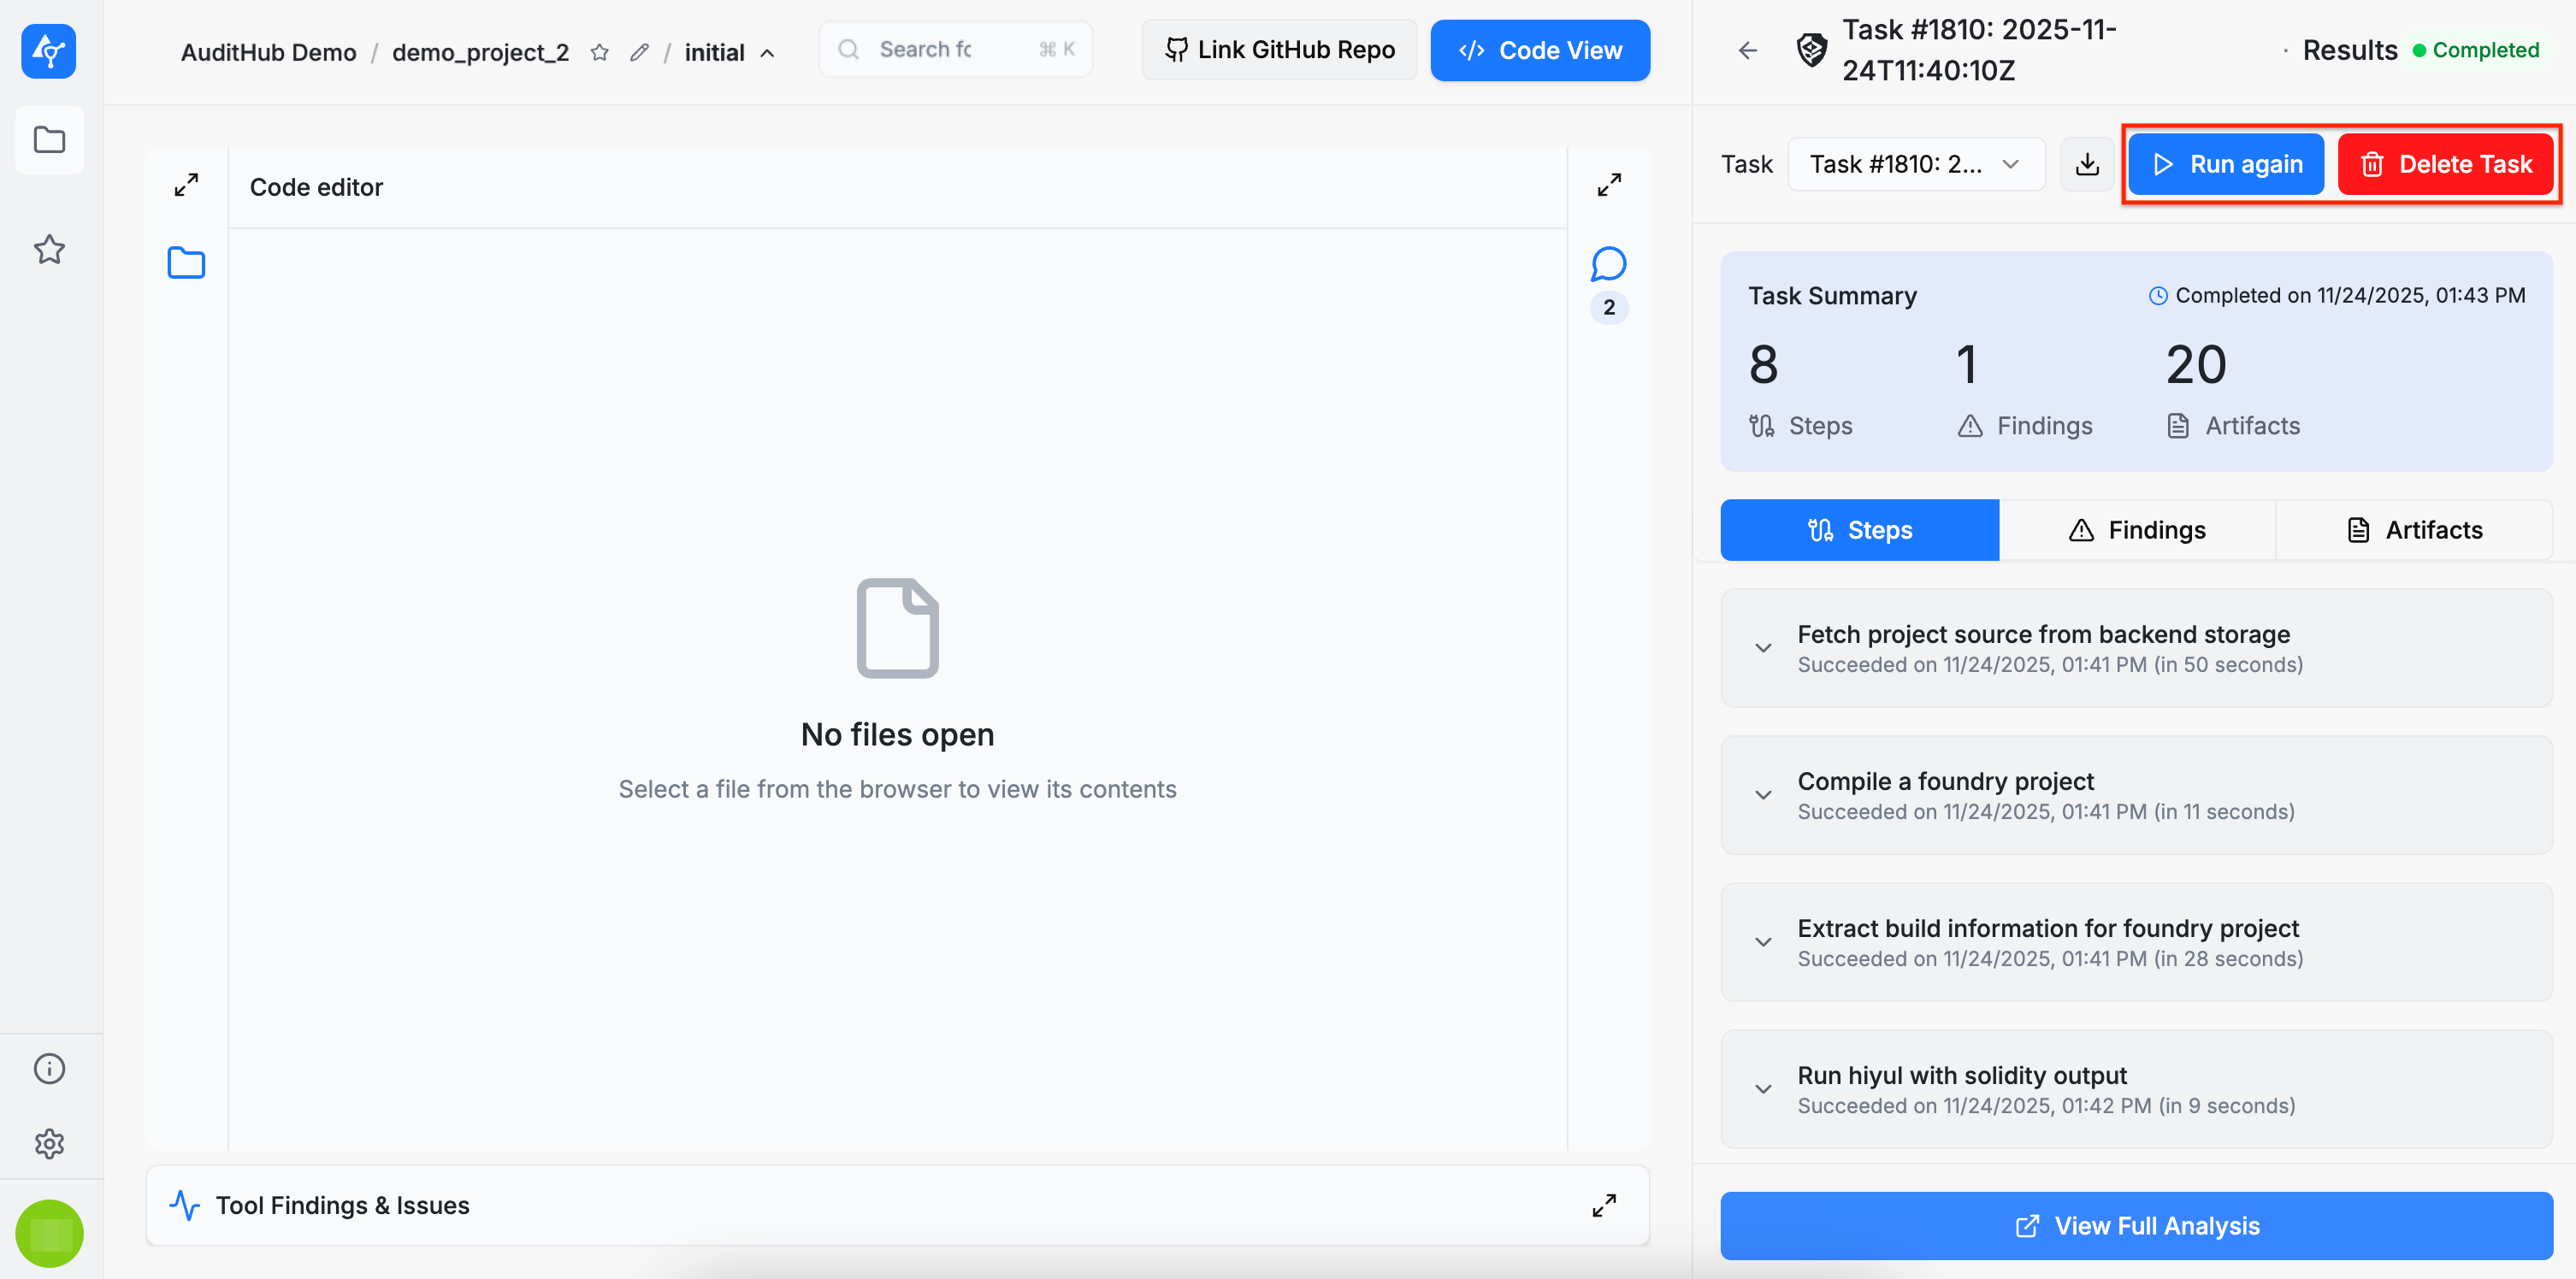
Task: Switch to the Artifacts tab
Action: 2413,530
